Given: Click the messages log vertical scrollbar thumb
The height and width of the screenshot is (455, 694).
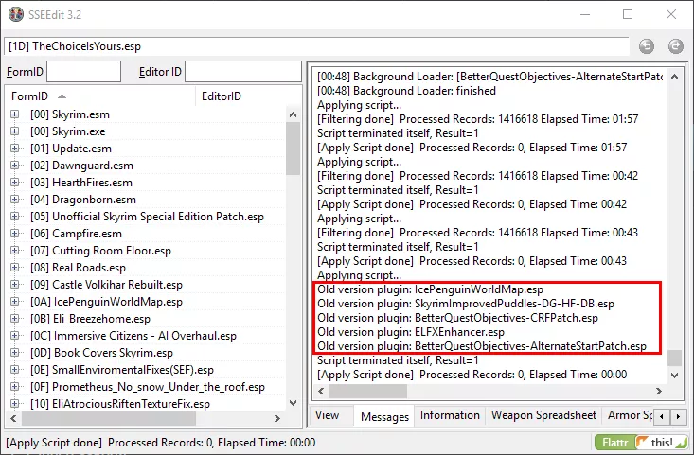Looking at the screenshot, I should pos(674,359).
